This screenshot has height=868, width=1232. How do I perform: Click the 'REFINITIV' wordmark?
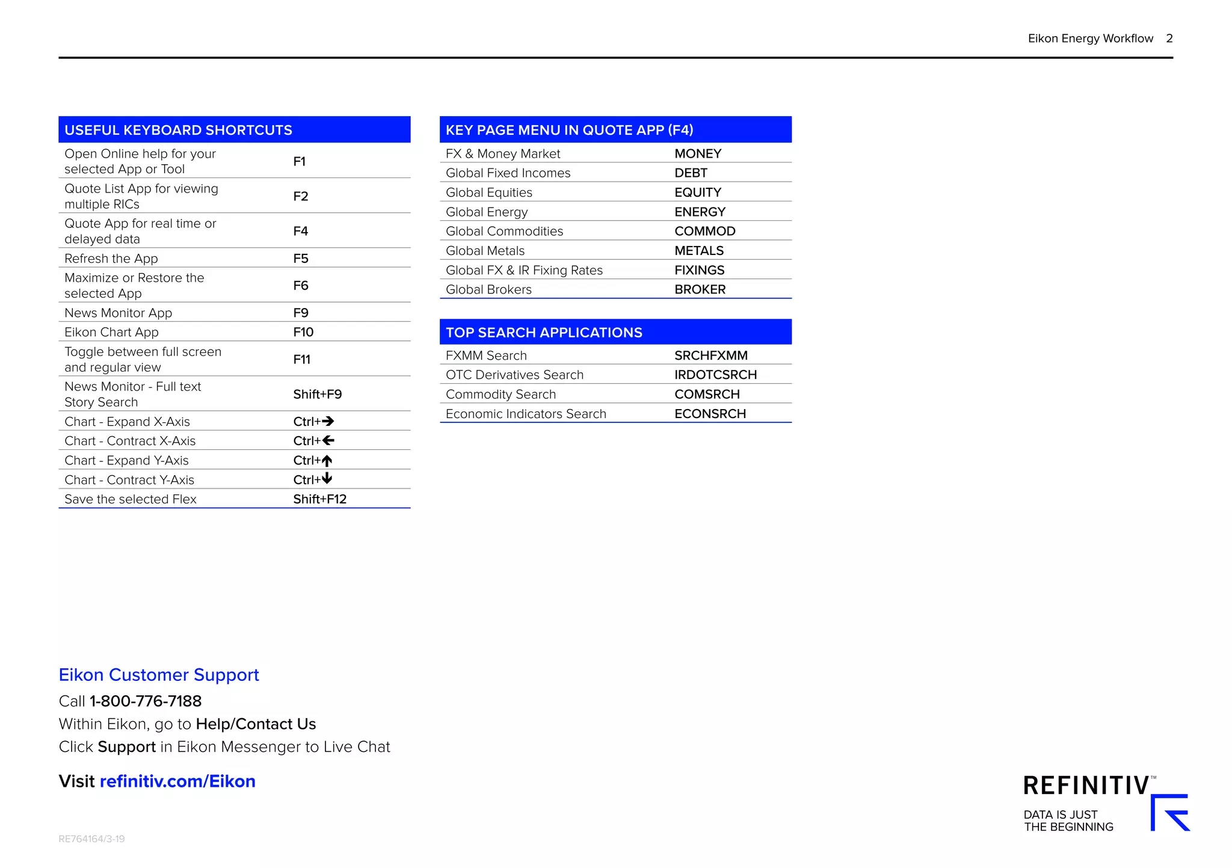click(1086, 786)
